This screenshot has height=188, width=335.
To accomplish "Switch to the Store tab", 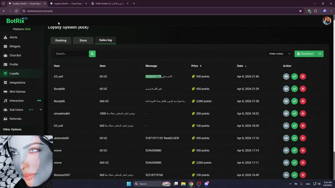I will click(x=83, y=40).
